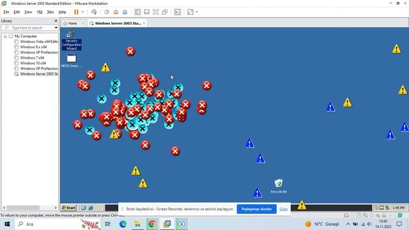Screen dimensions: 409x230
Task: Click the teal message log icon
Action: pyautogui.click(x=399, y=215)
